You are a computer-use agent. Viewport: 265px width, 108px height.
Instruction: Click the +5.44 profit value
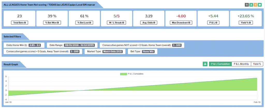click(213, 16)
